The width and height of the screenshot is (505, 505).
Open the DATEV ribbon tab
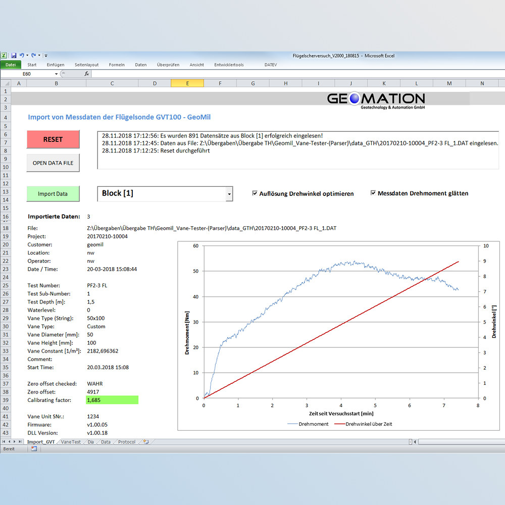(271, 65)
